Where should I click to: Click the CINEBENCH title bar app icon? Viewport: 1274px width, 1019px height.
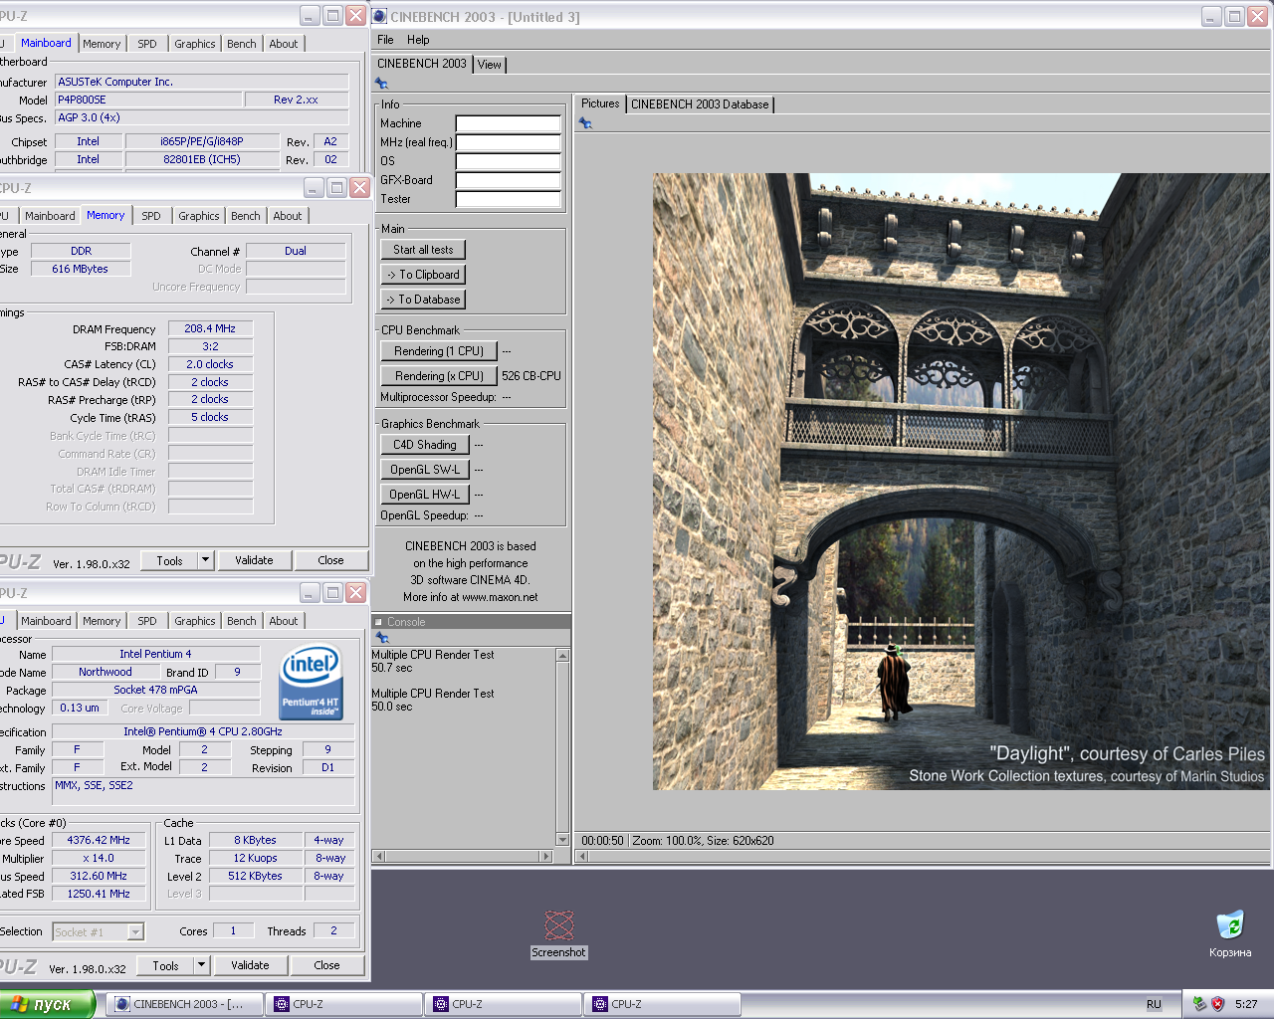point(379,16)
